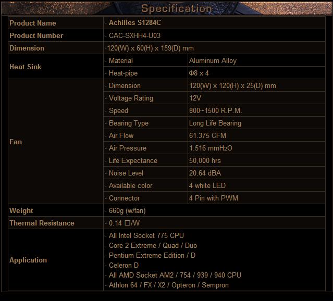Image resolution: width=333 pixels, height=301 pixels.
Task: Select the 1.516 mmH2O air pressure value
Action: coord(211,148)
